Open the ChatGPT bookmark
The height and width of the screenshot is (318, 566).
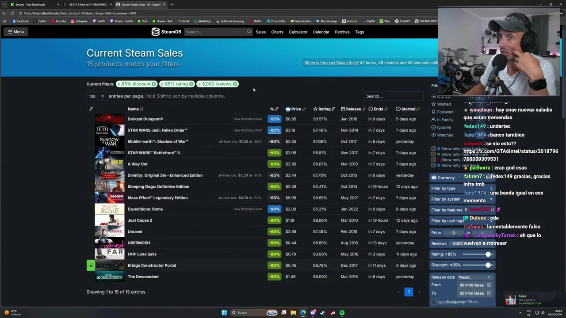coord(402,21)
